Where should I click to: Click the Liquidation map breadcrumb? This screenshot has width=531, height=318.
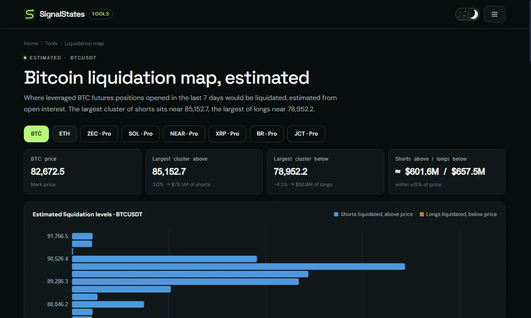pos(84,44)
